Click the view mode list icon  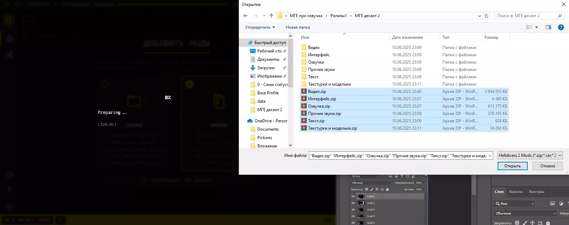pos(529,27)
